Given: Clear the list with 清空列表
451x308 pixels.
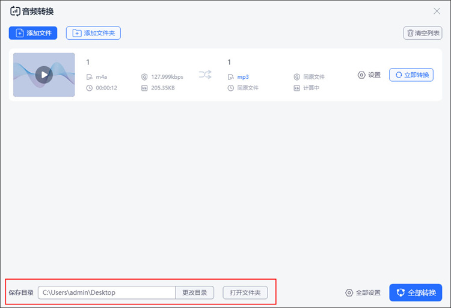Looking at the screenshot, I should pos(423,33).
